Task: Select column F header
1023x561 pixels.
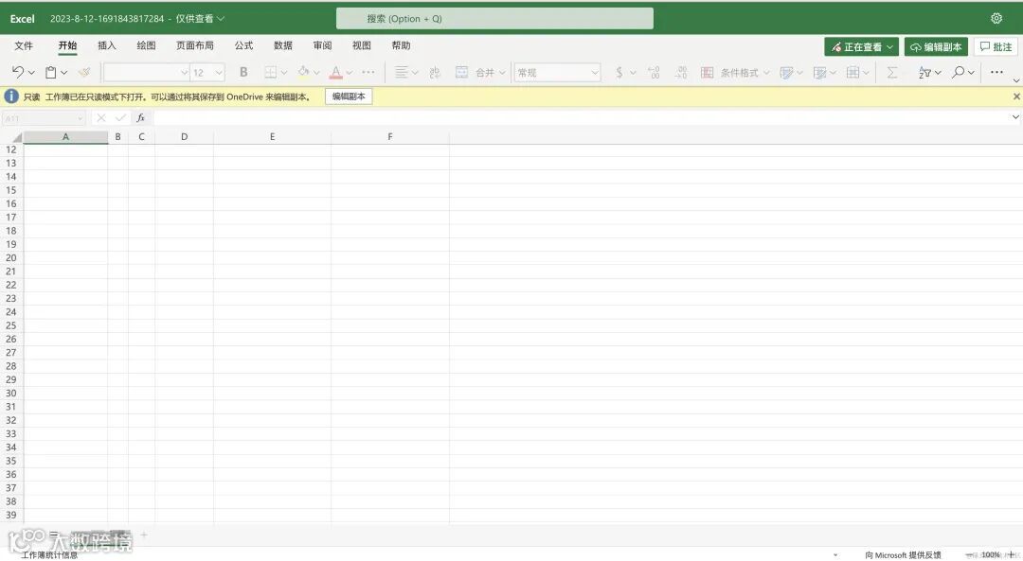Action: (389, 137)
